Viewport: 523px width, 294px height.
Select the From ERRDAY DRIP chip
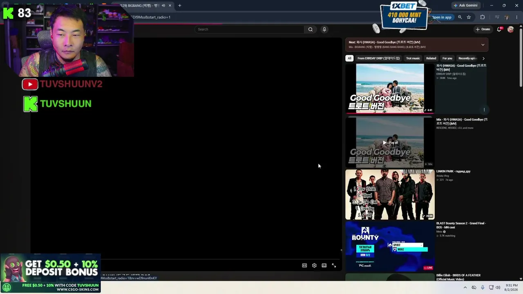pyautogui.click(x=378, y=58)
